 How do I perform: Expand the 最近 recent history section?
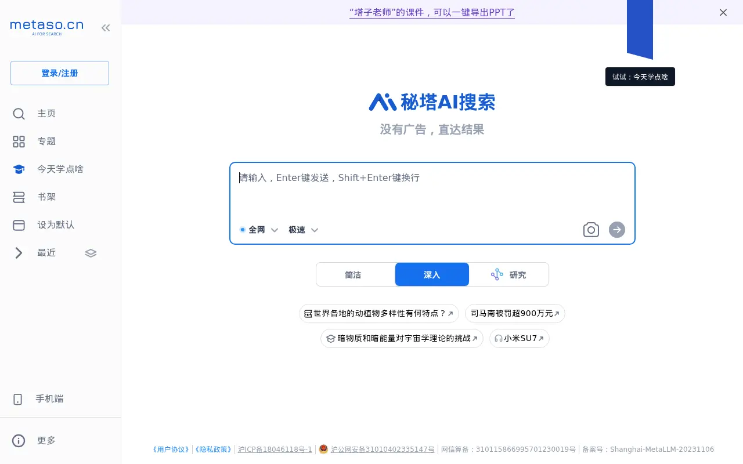pyautogui.click(x=19, y=252)
